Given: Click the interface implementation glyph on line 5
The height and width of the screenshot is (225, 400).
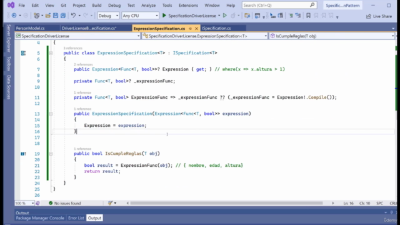Looking at the screenshot, I should click(x=23, y=53).
